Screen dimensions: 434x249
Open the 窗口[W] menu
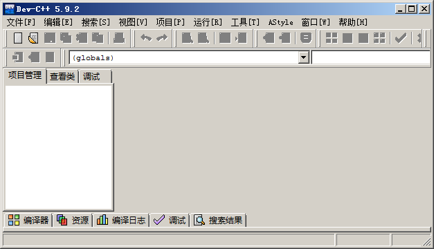[x=316, y=22]
